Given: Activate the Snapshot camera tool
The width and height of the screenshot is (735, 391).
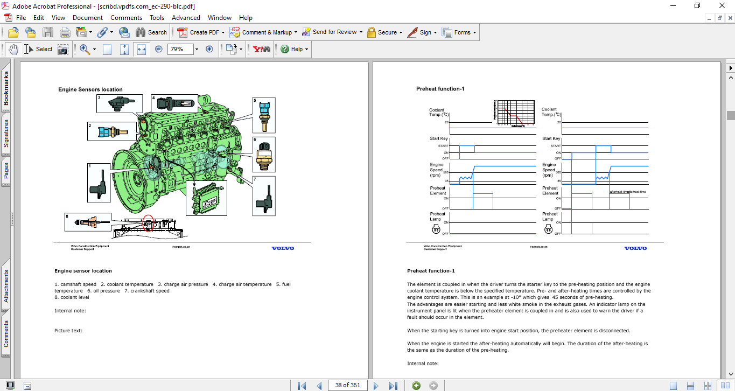Looking at the screenshot, I should pos(63,49).
